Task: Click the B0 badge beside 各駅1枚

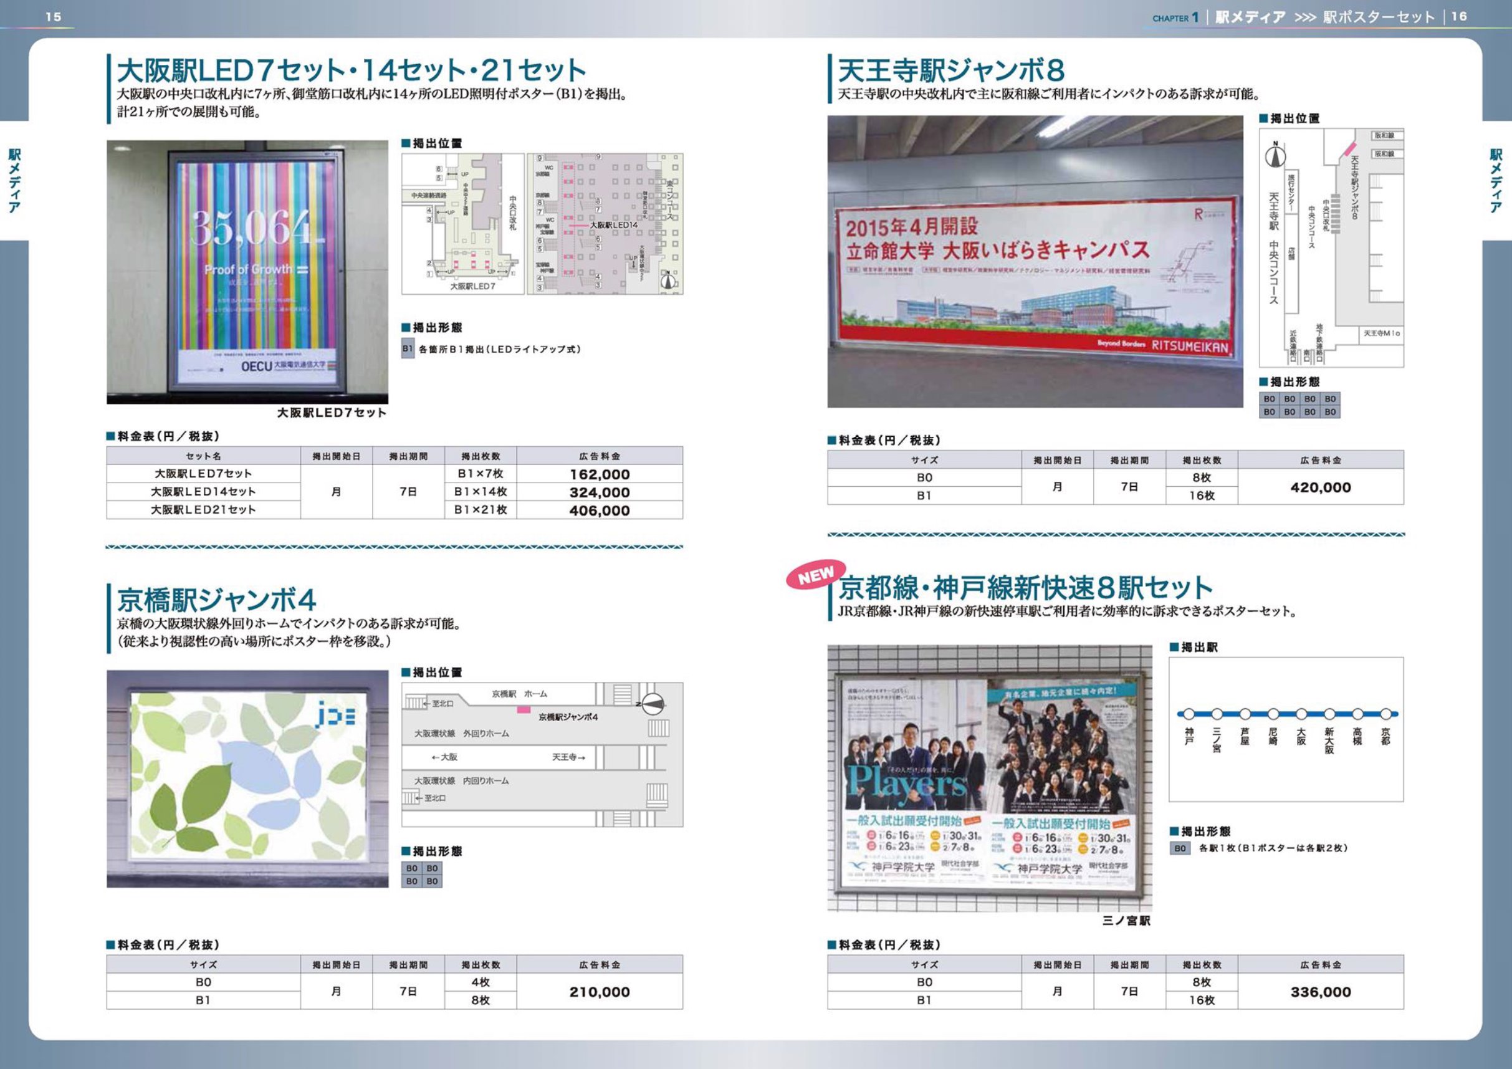Action: pyautogui.click(x=1180, y=848)
